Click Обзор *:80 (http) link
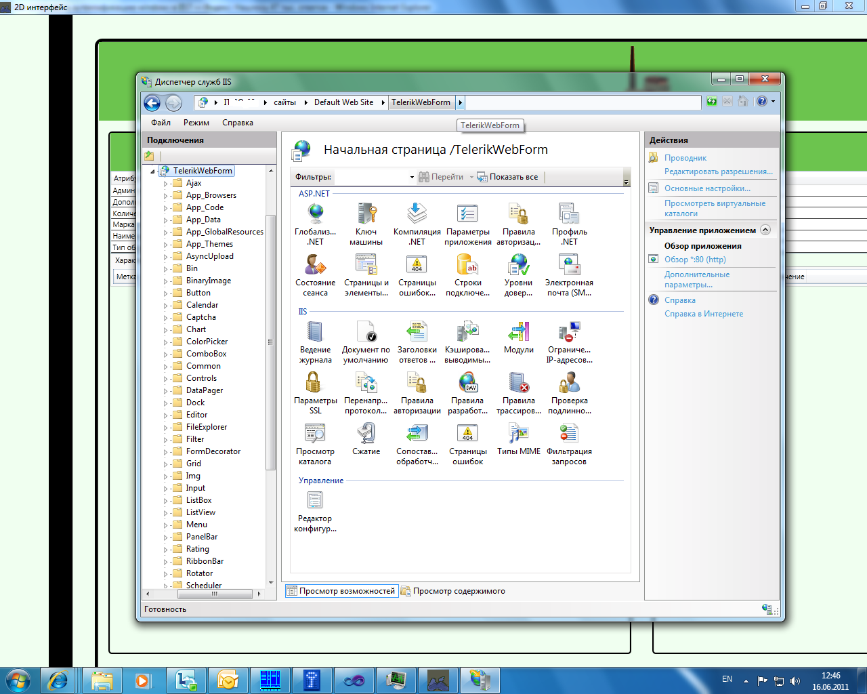The height and width of the screenshot is (694, 867). tap(695, 260)
